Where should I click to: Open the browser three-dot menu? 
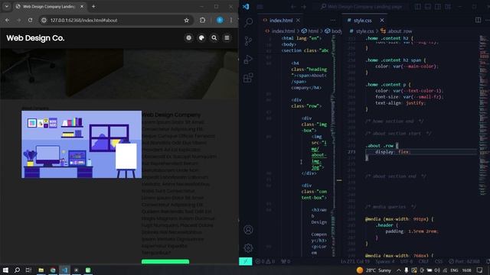pos(231,21)
